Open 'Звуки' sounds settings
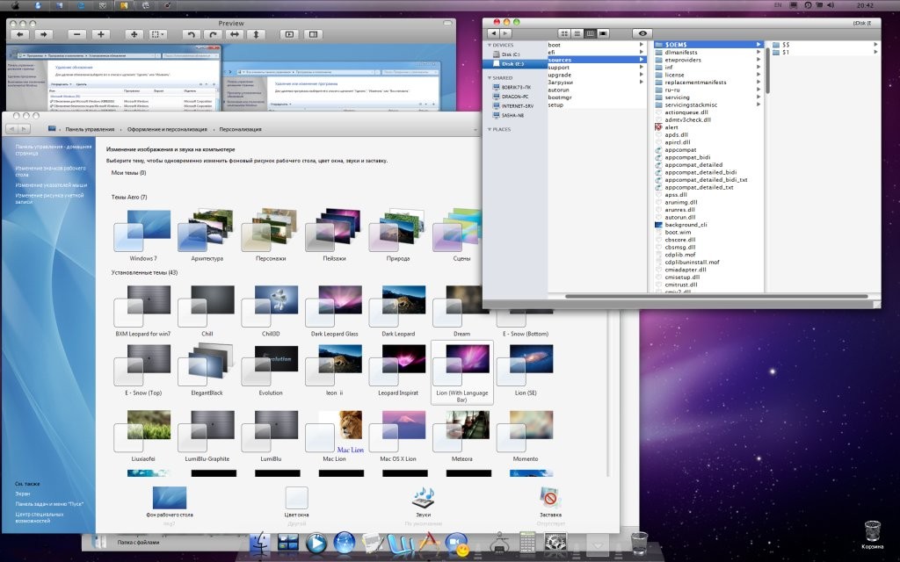 pyautogui.click(x=423, y=502)
